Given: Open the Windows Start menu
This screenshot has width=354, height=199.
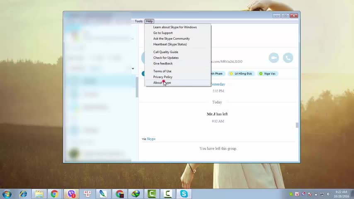Looking at the screenshot, I should (x=7, y=194).
